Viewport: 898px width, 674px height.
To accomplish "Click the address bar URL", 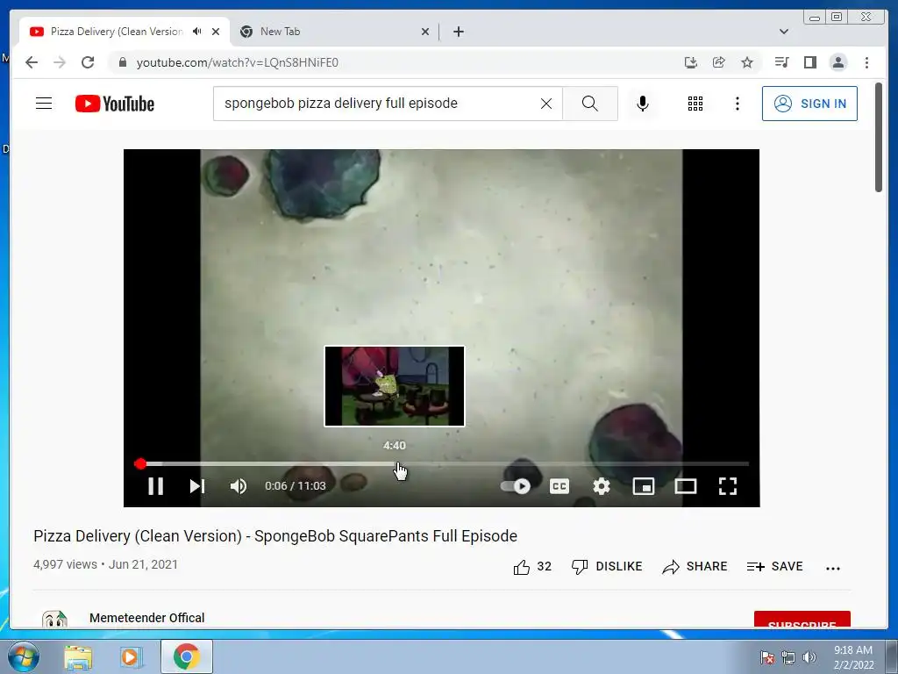I will pos(237,62).
